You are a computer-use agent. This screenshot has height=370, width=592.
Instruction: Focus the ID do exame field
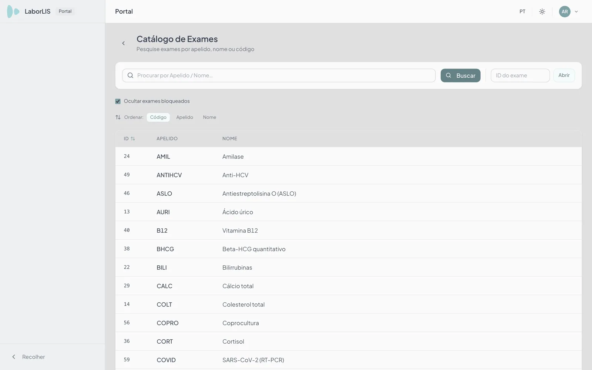pyautogui.click(x=520, y=75)
